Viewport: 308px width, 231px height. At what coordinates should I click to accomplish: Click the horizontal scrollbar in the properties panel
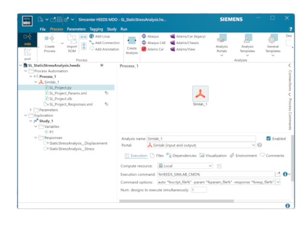pos(177,201)
